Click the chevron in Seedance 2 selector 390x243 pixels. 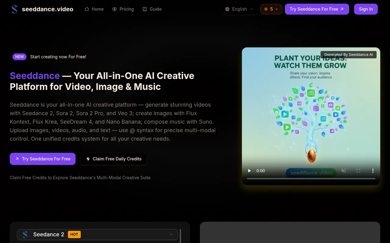pyautogui.click(x=172, y=234)
